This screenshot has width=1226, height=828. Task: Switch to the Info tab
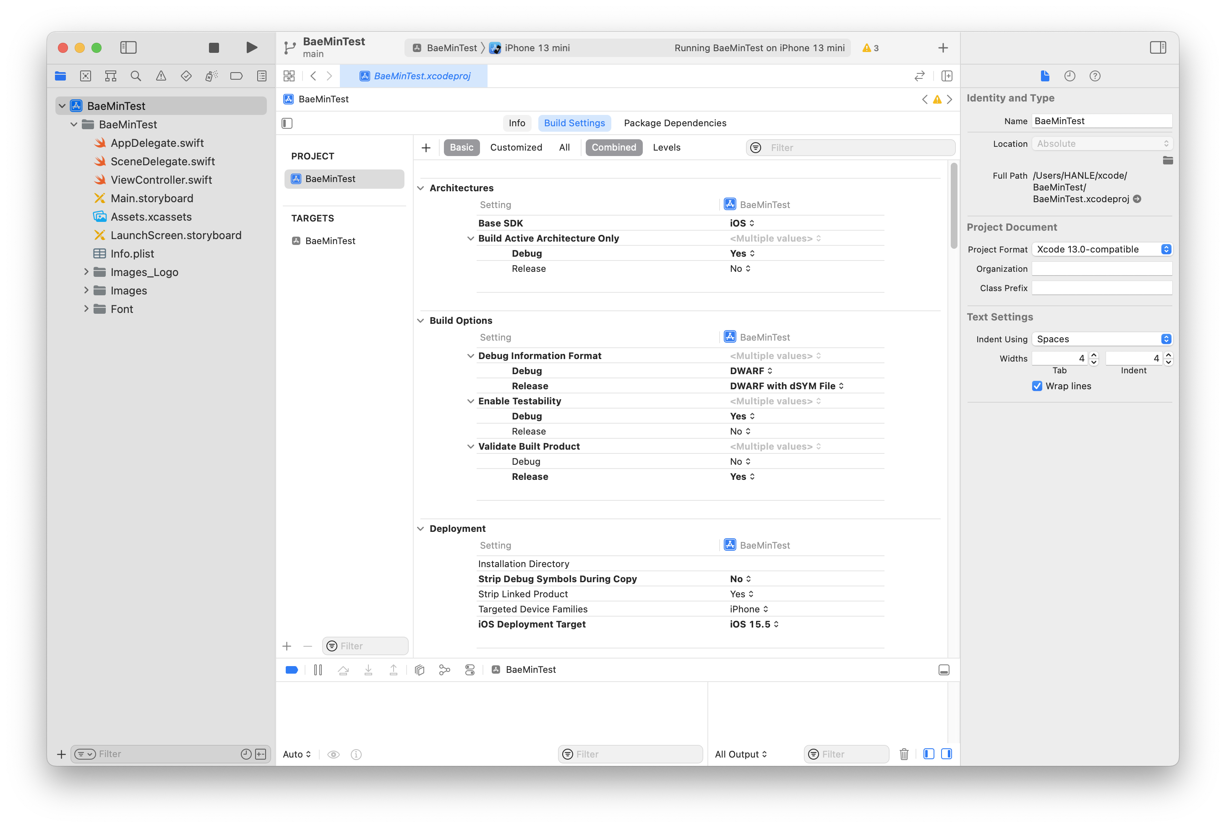tap(516, 123)
